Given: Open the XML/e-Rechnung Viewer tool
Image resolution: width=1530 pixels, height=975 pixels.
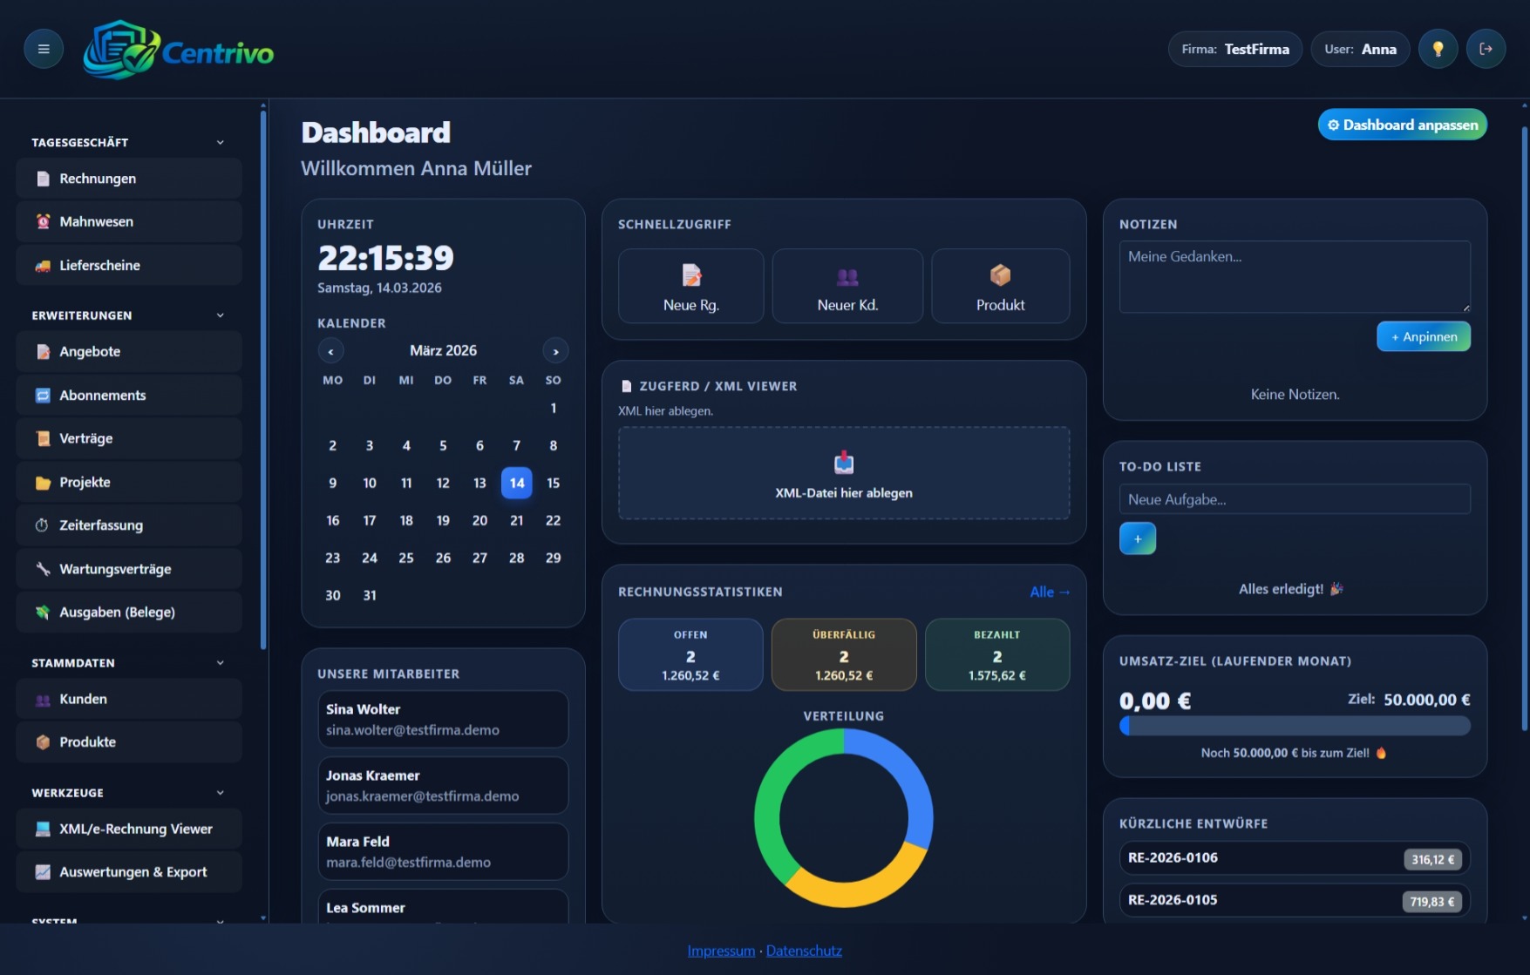Looking at the screenshot, I should point(128,829).
